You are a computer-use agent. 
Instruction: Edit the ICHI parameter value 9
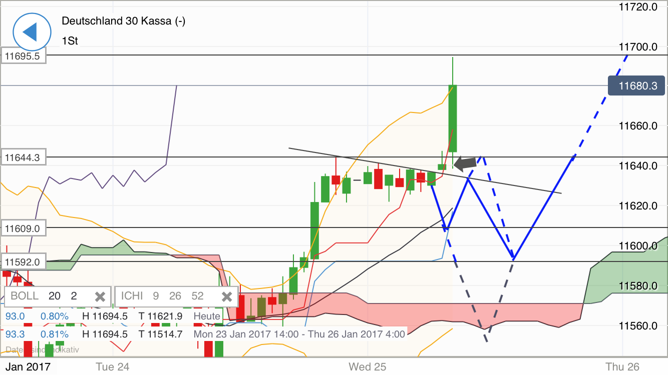coord(155,296)
